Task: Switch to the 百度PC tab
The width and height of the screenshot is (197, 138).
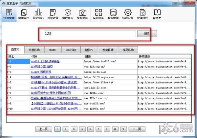Action: point(15,49)
